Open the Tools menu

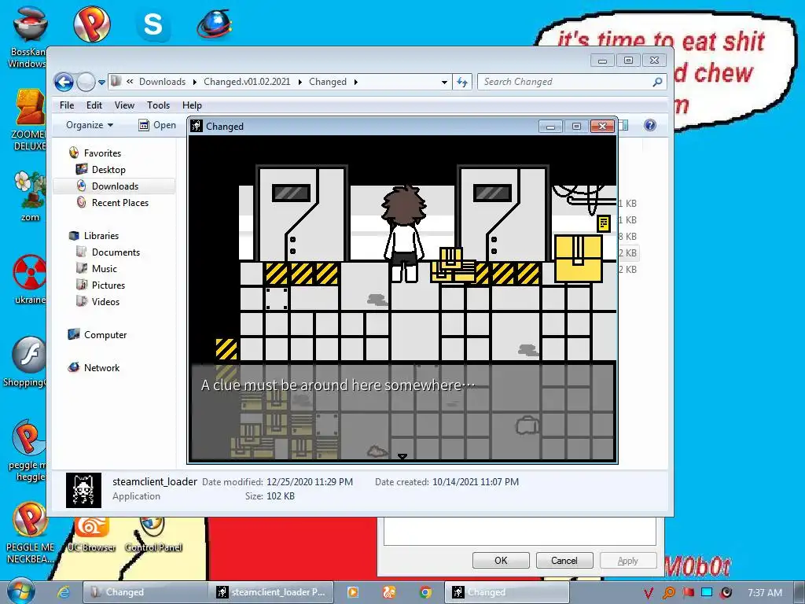tap(158, 105)
